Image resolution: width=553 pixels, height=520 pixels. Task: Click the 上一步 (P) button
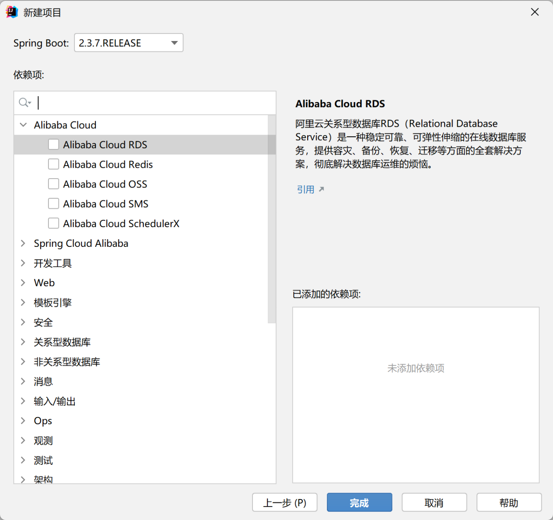pyautogui.click(x=285, y=502)
